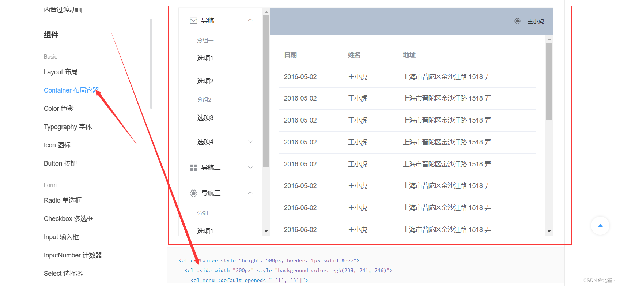
Task: Open the 导航一 menu label
Action: click(211, 20)
